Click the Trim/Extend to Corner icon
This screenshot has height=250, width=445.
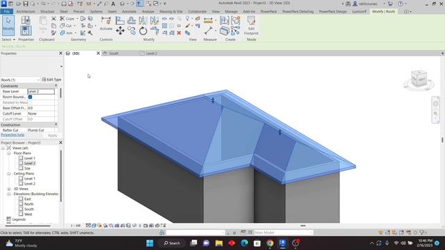pyautogui.click(x=154, y=31)
